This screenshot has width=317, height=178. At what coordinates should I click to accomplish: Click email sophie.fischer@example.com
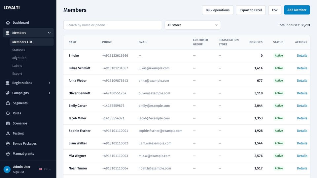click(x=160, y=131)
